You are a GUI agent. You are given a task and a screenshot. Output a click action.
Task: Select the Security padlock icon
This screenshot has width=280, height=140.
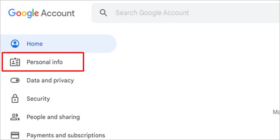pyautogui.click(x=15, y=99)
